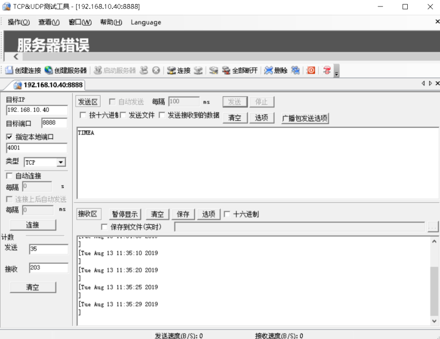Screen dimensions: 440x339
Task: Uncheck the 指定本地端口 checkbox
Action: pyautogui.click(x=9, y=137)
